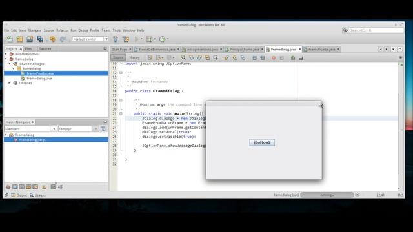Click the History view button

[x=134, y=57]
